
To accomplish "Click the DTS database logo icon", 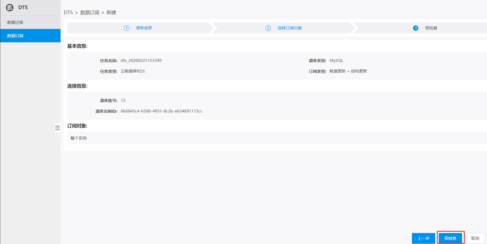I will 10,7.
